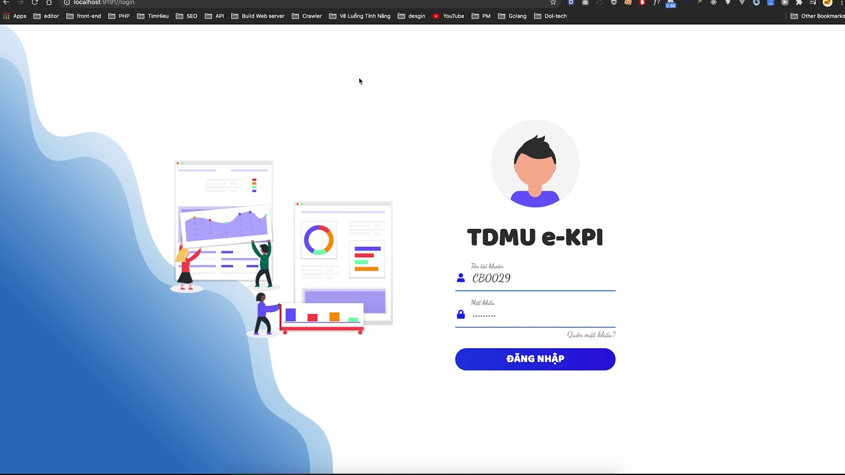Open the Build Web server bookmarks folder

(x=258, y=16)
